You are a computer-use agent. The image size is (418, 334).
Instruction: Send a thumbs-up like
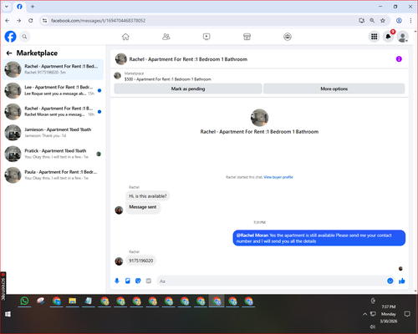[402, 281]
